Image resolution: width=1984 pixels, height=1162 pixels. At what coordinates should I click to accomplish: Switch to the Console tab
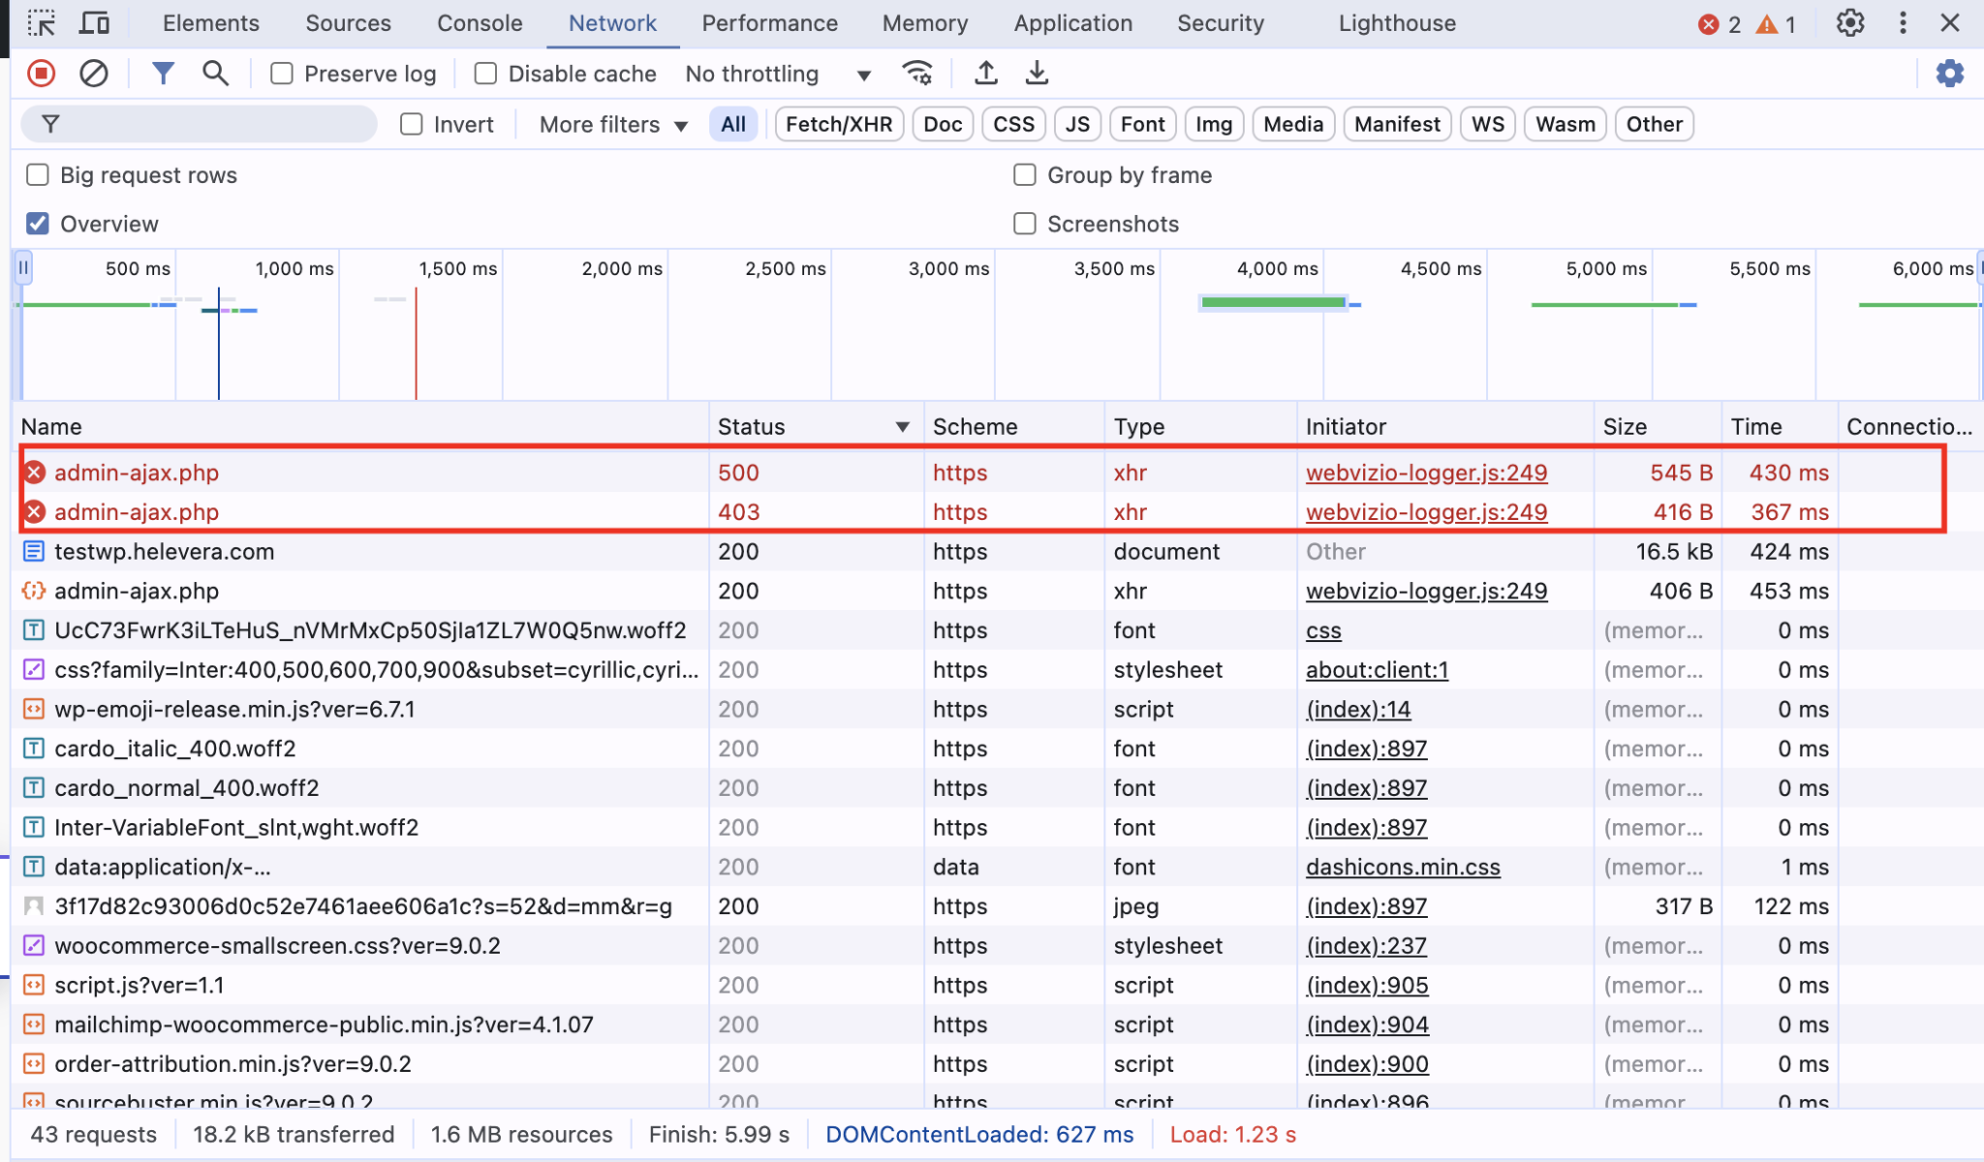pos(479,22)
